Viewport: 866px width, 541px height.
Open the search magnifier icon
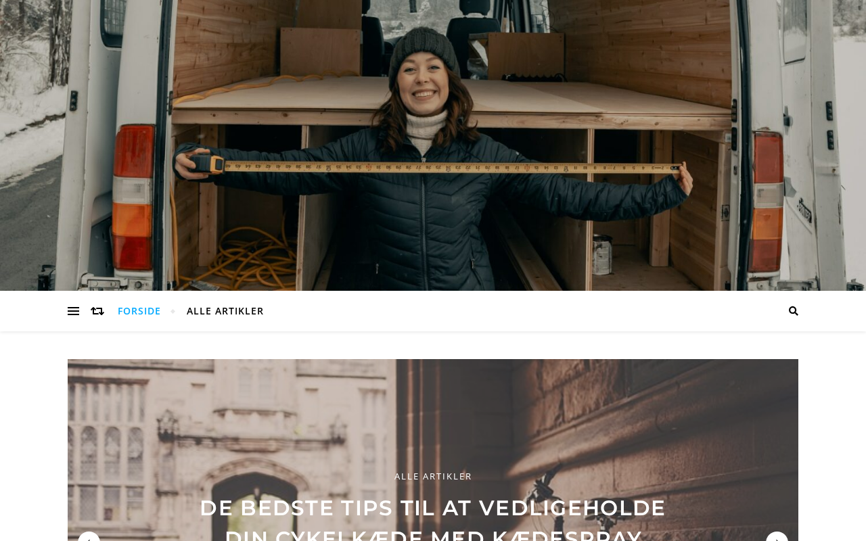click(794, 311)
